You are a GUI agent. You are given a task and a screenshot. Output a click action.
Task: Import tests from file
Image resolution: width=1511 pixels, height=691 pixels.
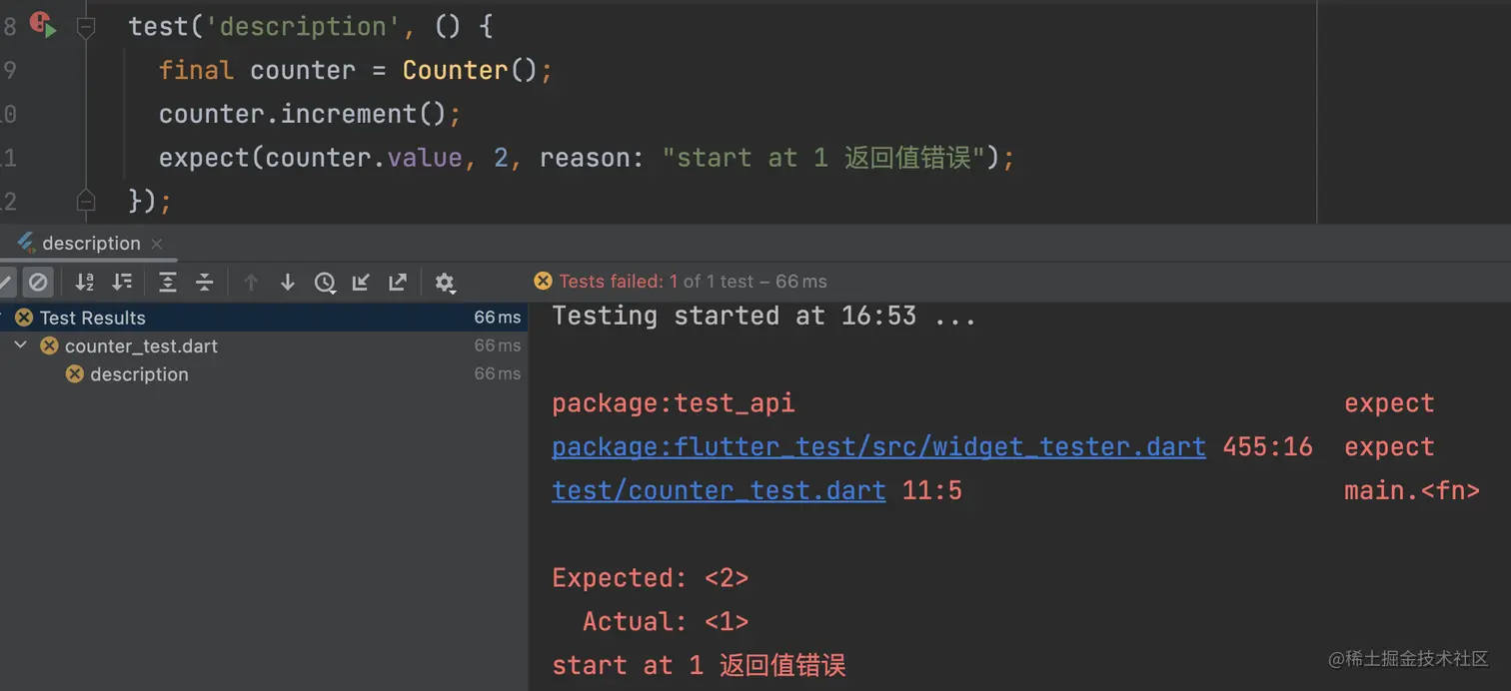tap(361, 283)
